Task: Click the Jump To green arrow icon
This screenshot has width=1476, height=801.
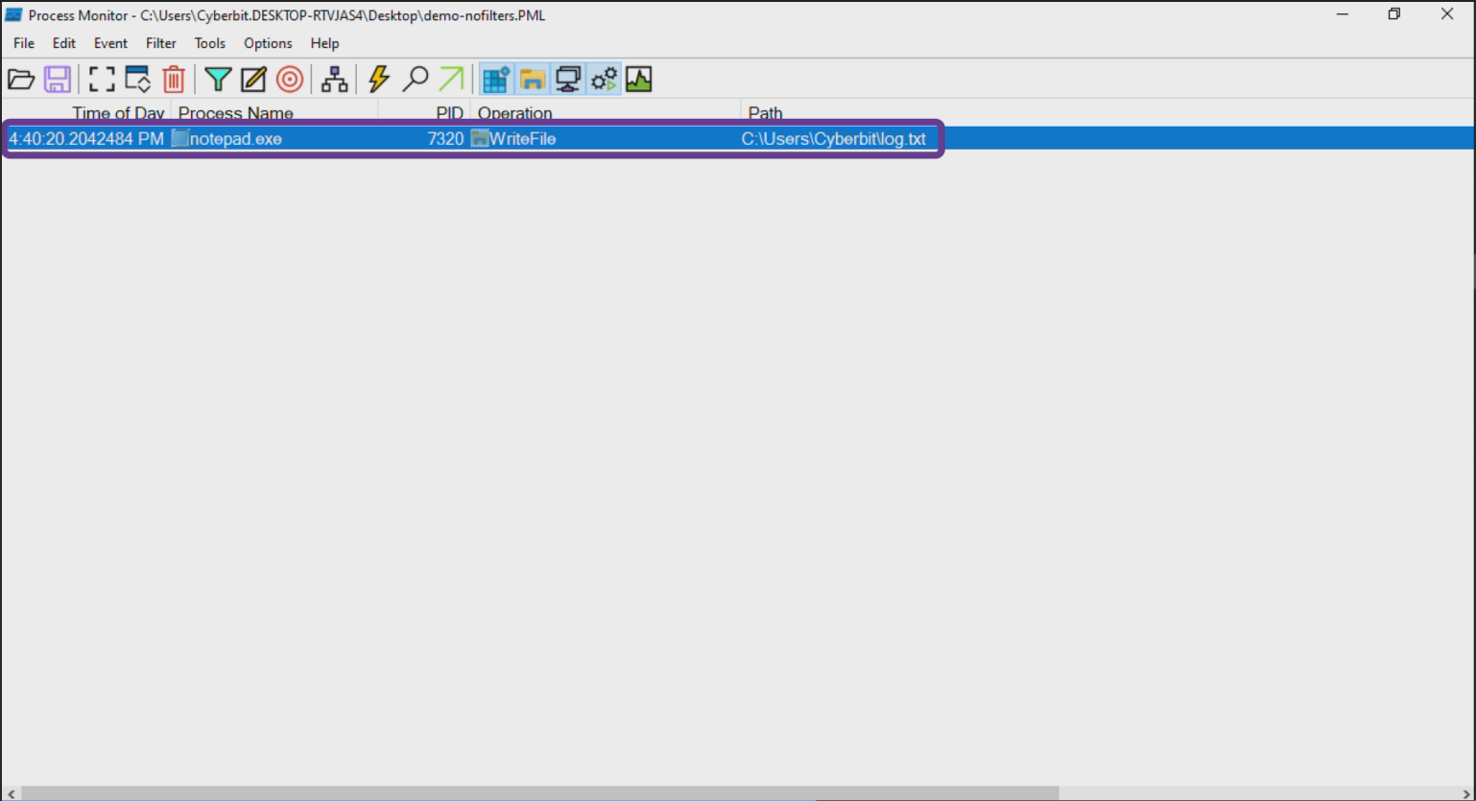Action: 451,80
